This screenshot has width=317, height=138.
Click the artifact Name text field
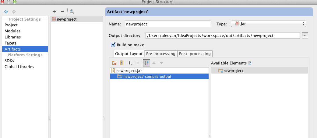click(x=168, y=24)
